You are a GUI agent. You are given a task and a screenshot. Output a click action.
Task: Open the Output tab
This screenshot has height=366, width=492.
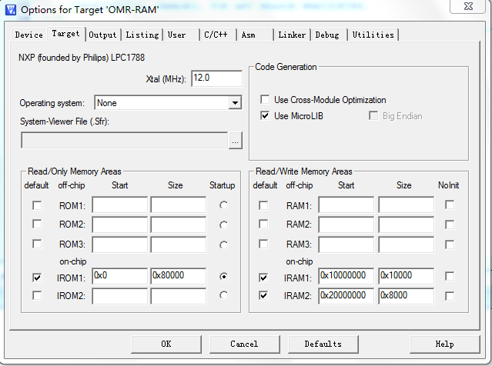[x=102, y=35]
